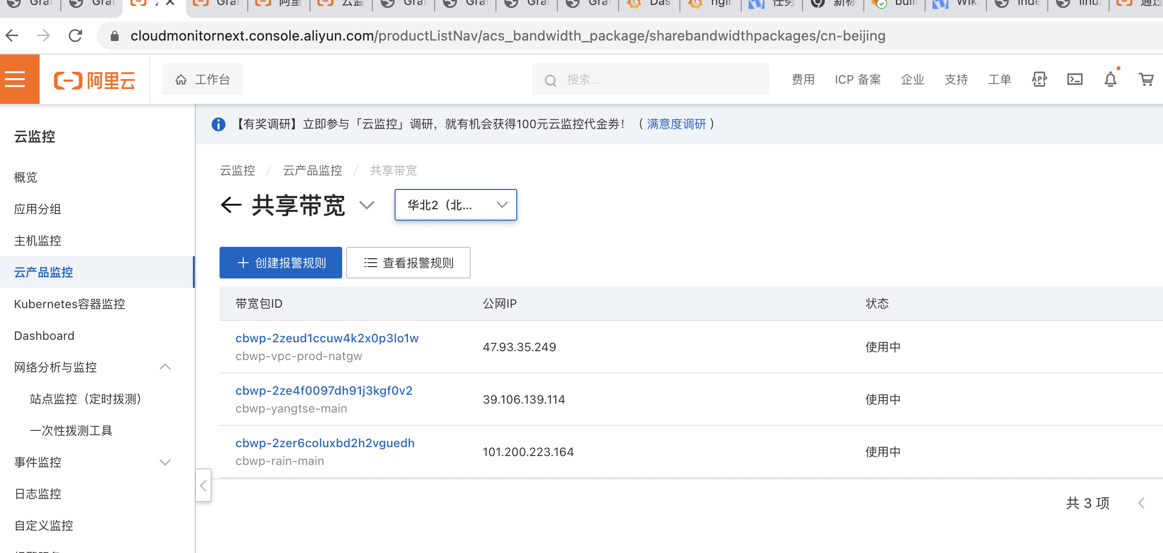Open the shopping cart icon
The width and height of the screenshot is (1163, 553).
point(1146,79)
